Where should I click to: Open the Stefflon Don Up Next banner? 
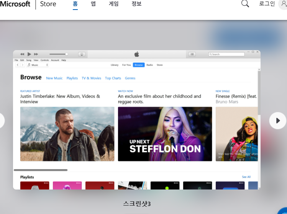(x=165, y=134)
